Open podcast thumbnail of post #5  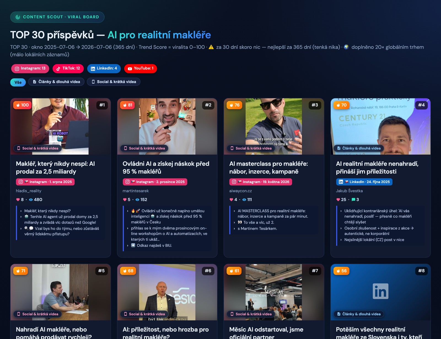[x=60, y=292]
